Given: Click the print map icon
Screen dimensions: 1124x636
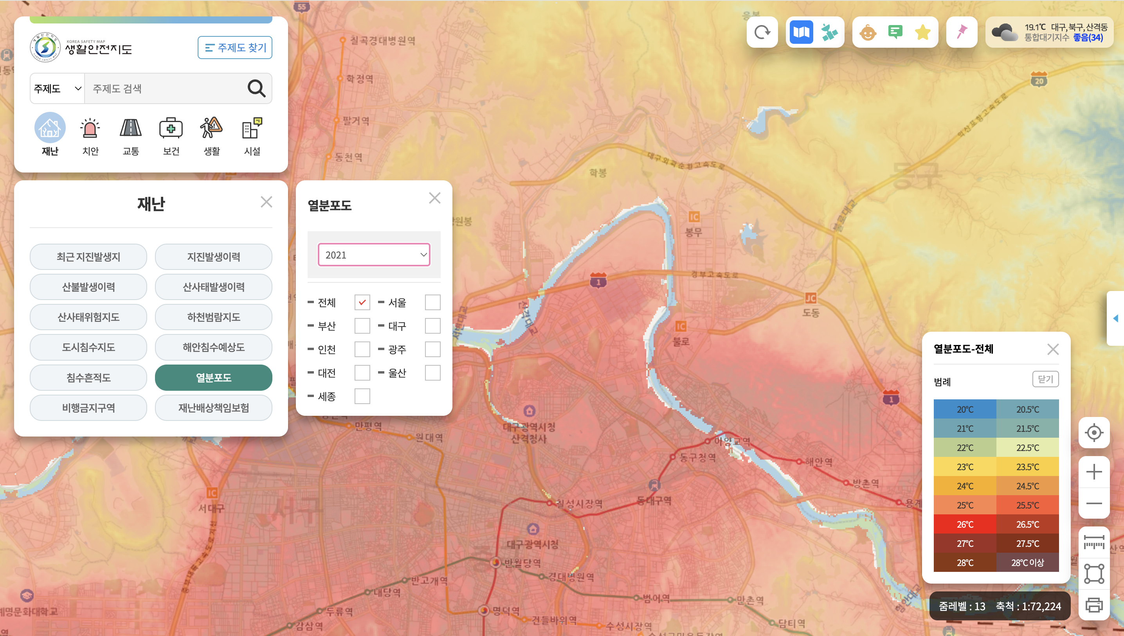Looking at the screenshot, I should [1094, 605].
